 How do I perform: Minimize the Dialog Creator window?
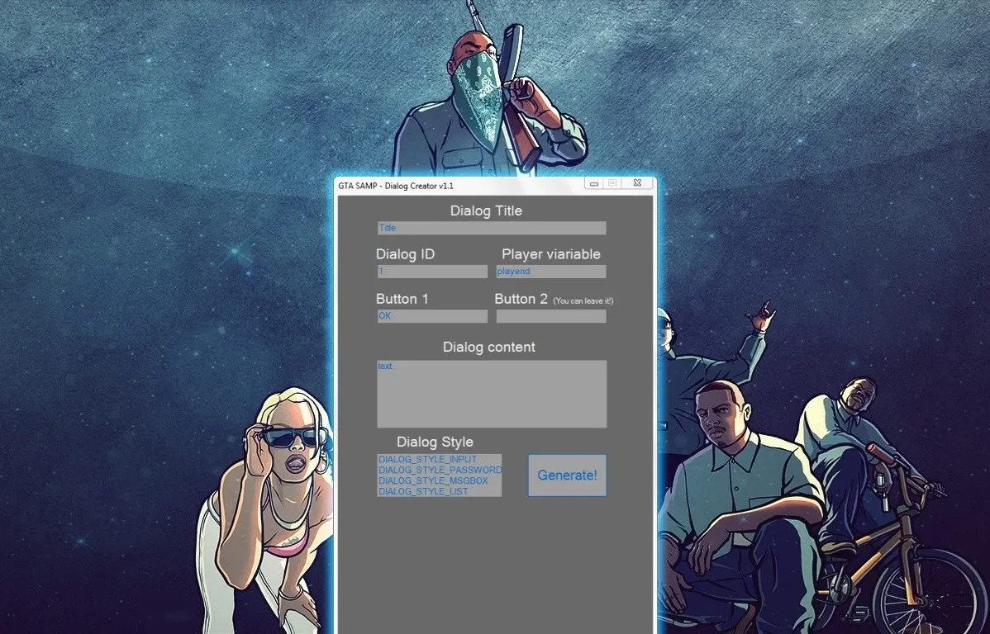coord(593,183)
